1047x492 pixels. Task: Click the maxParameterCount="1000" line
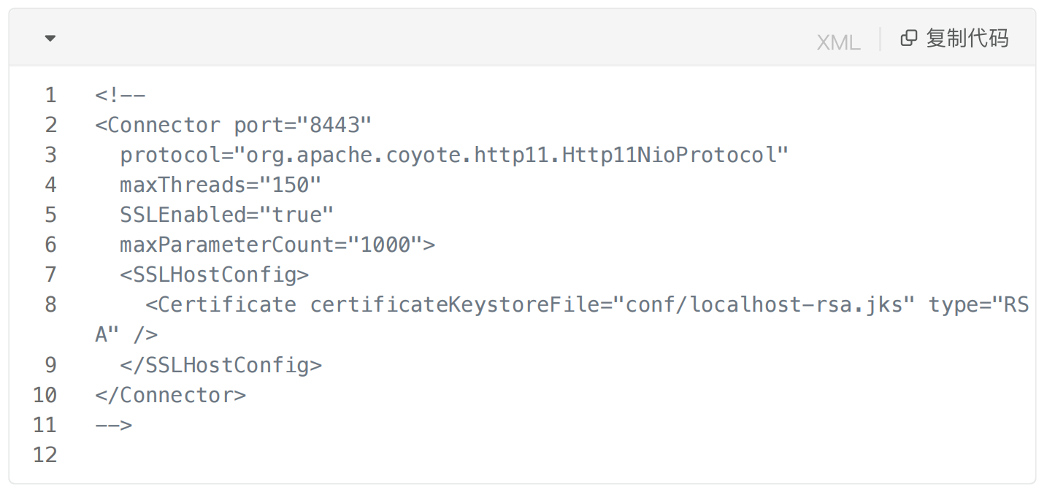coord(277,245)
